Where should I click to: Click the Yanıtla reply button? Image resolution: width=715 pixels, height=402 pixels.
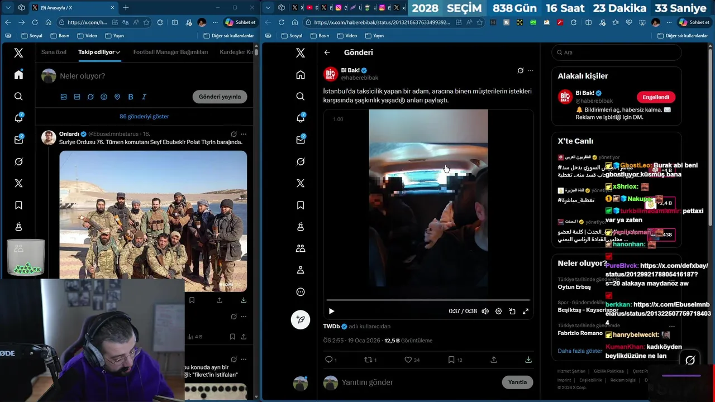coord(517,382)
